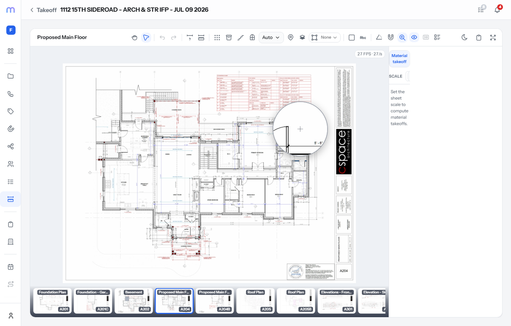The image size is (511, 326).
Task: Toggle magnet snapping
Action: point(391,37)
